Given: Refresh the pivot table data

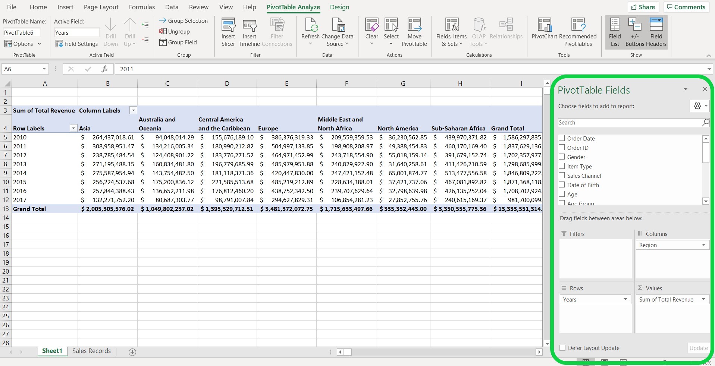Looking at the screenshot, I should tap(310, 32).
